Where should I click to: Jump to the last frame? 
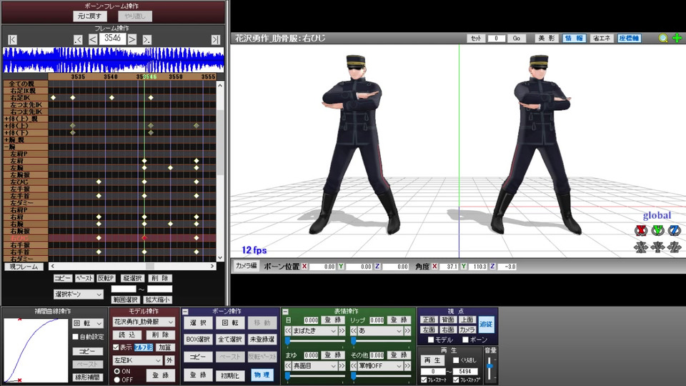pos(215,39)
